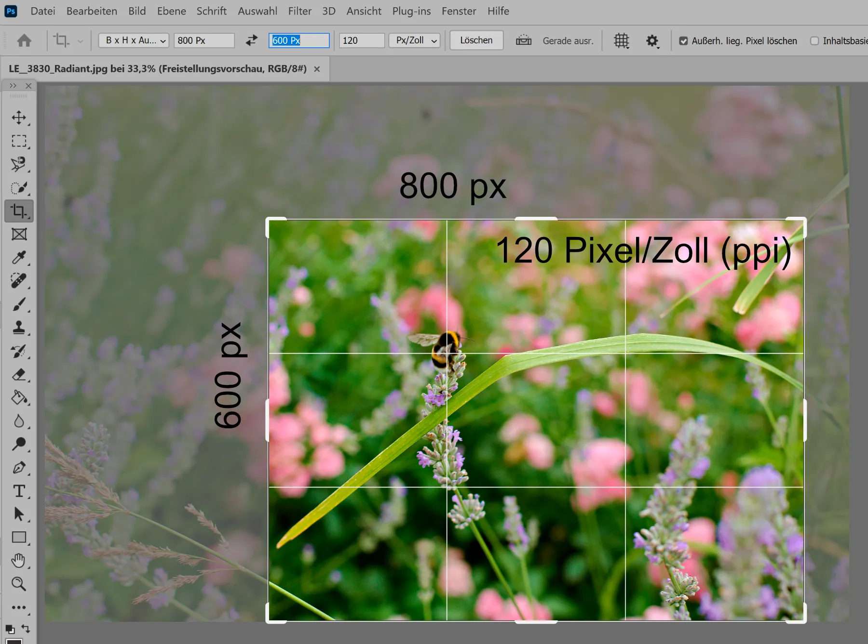Select the Pen tool

pos(19,468)
